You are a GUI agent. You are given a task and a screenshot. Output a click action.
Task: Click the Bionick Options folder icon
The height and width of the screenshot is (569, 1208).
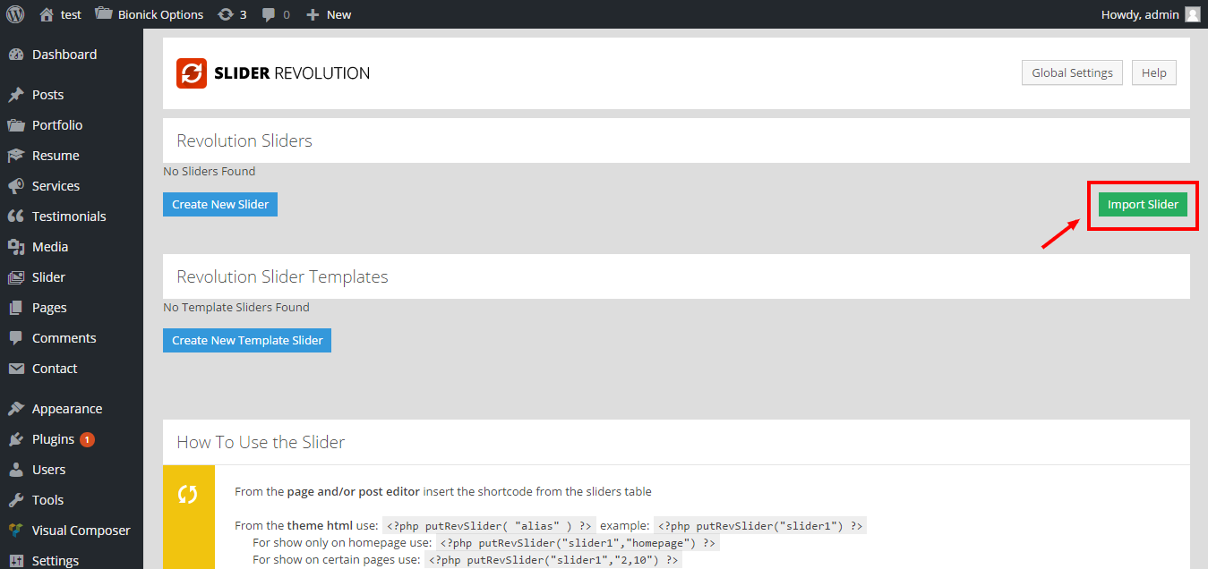[x=103, y=14]
